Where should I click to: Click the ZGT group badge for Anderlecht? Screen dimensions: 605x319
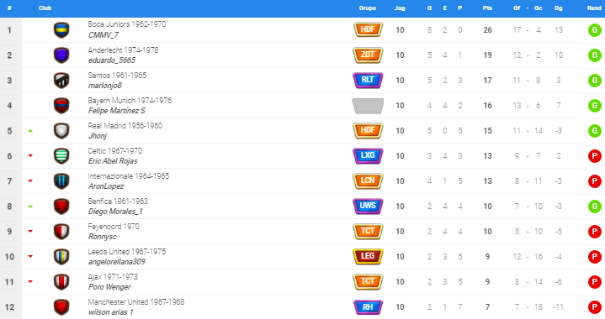[368, 55]
